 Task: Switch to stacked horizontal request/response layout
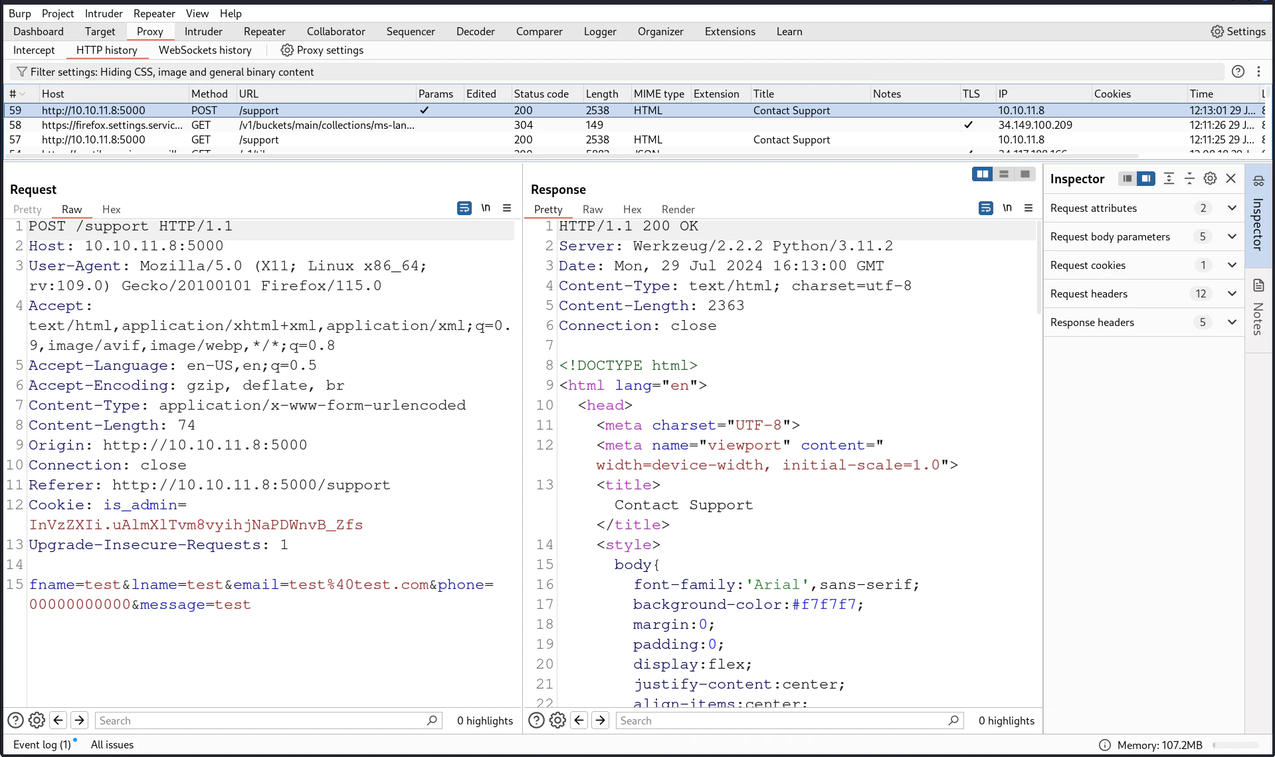[x=1004, y=174]
